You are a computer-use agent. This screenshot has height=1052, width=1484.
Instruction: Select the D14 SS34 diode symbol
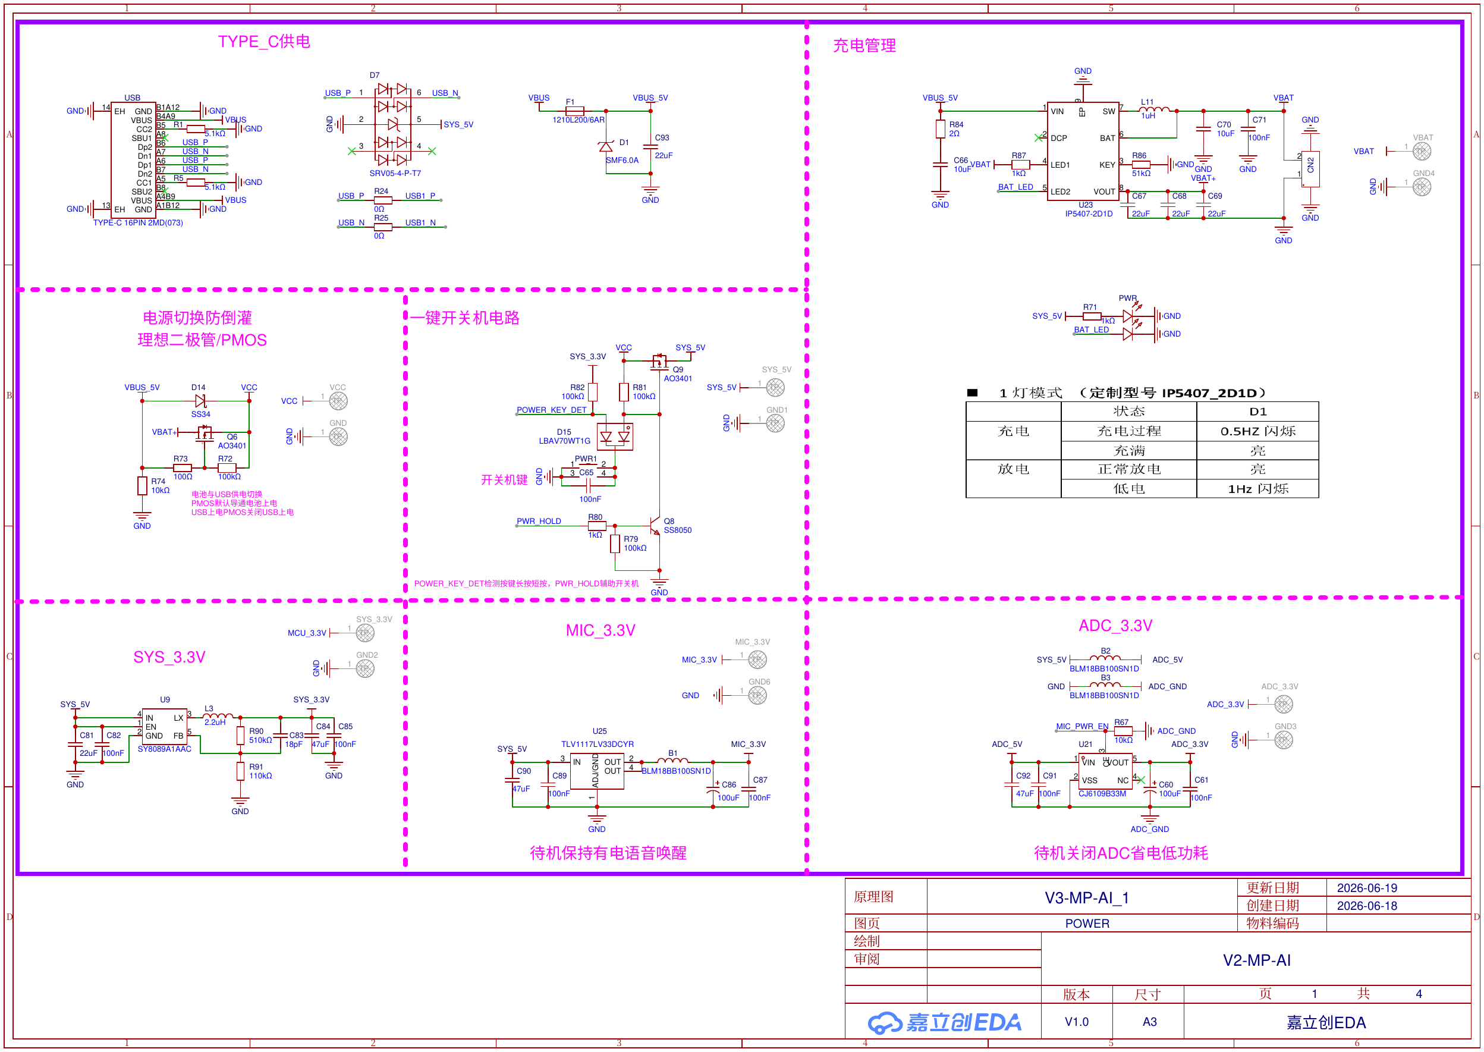(x=201, y=401)
